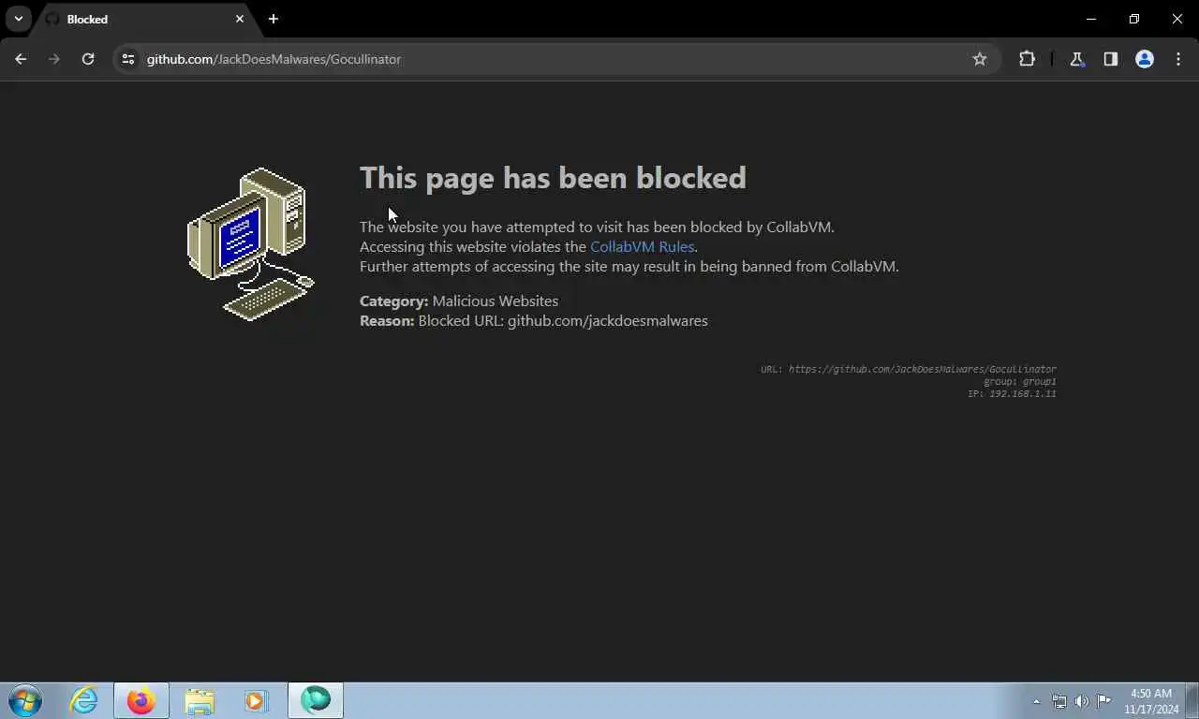This screenshot has width=1199, height=719.
Task: Open Chrome Labs flask icon
Action: point(1077,59)
